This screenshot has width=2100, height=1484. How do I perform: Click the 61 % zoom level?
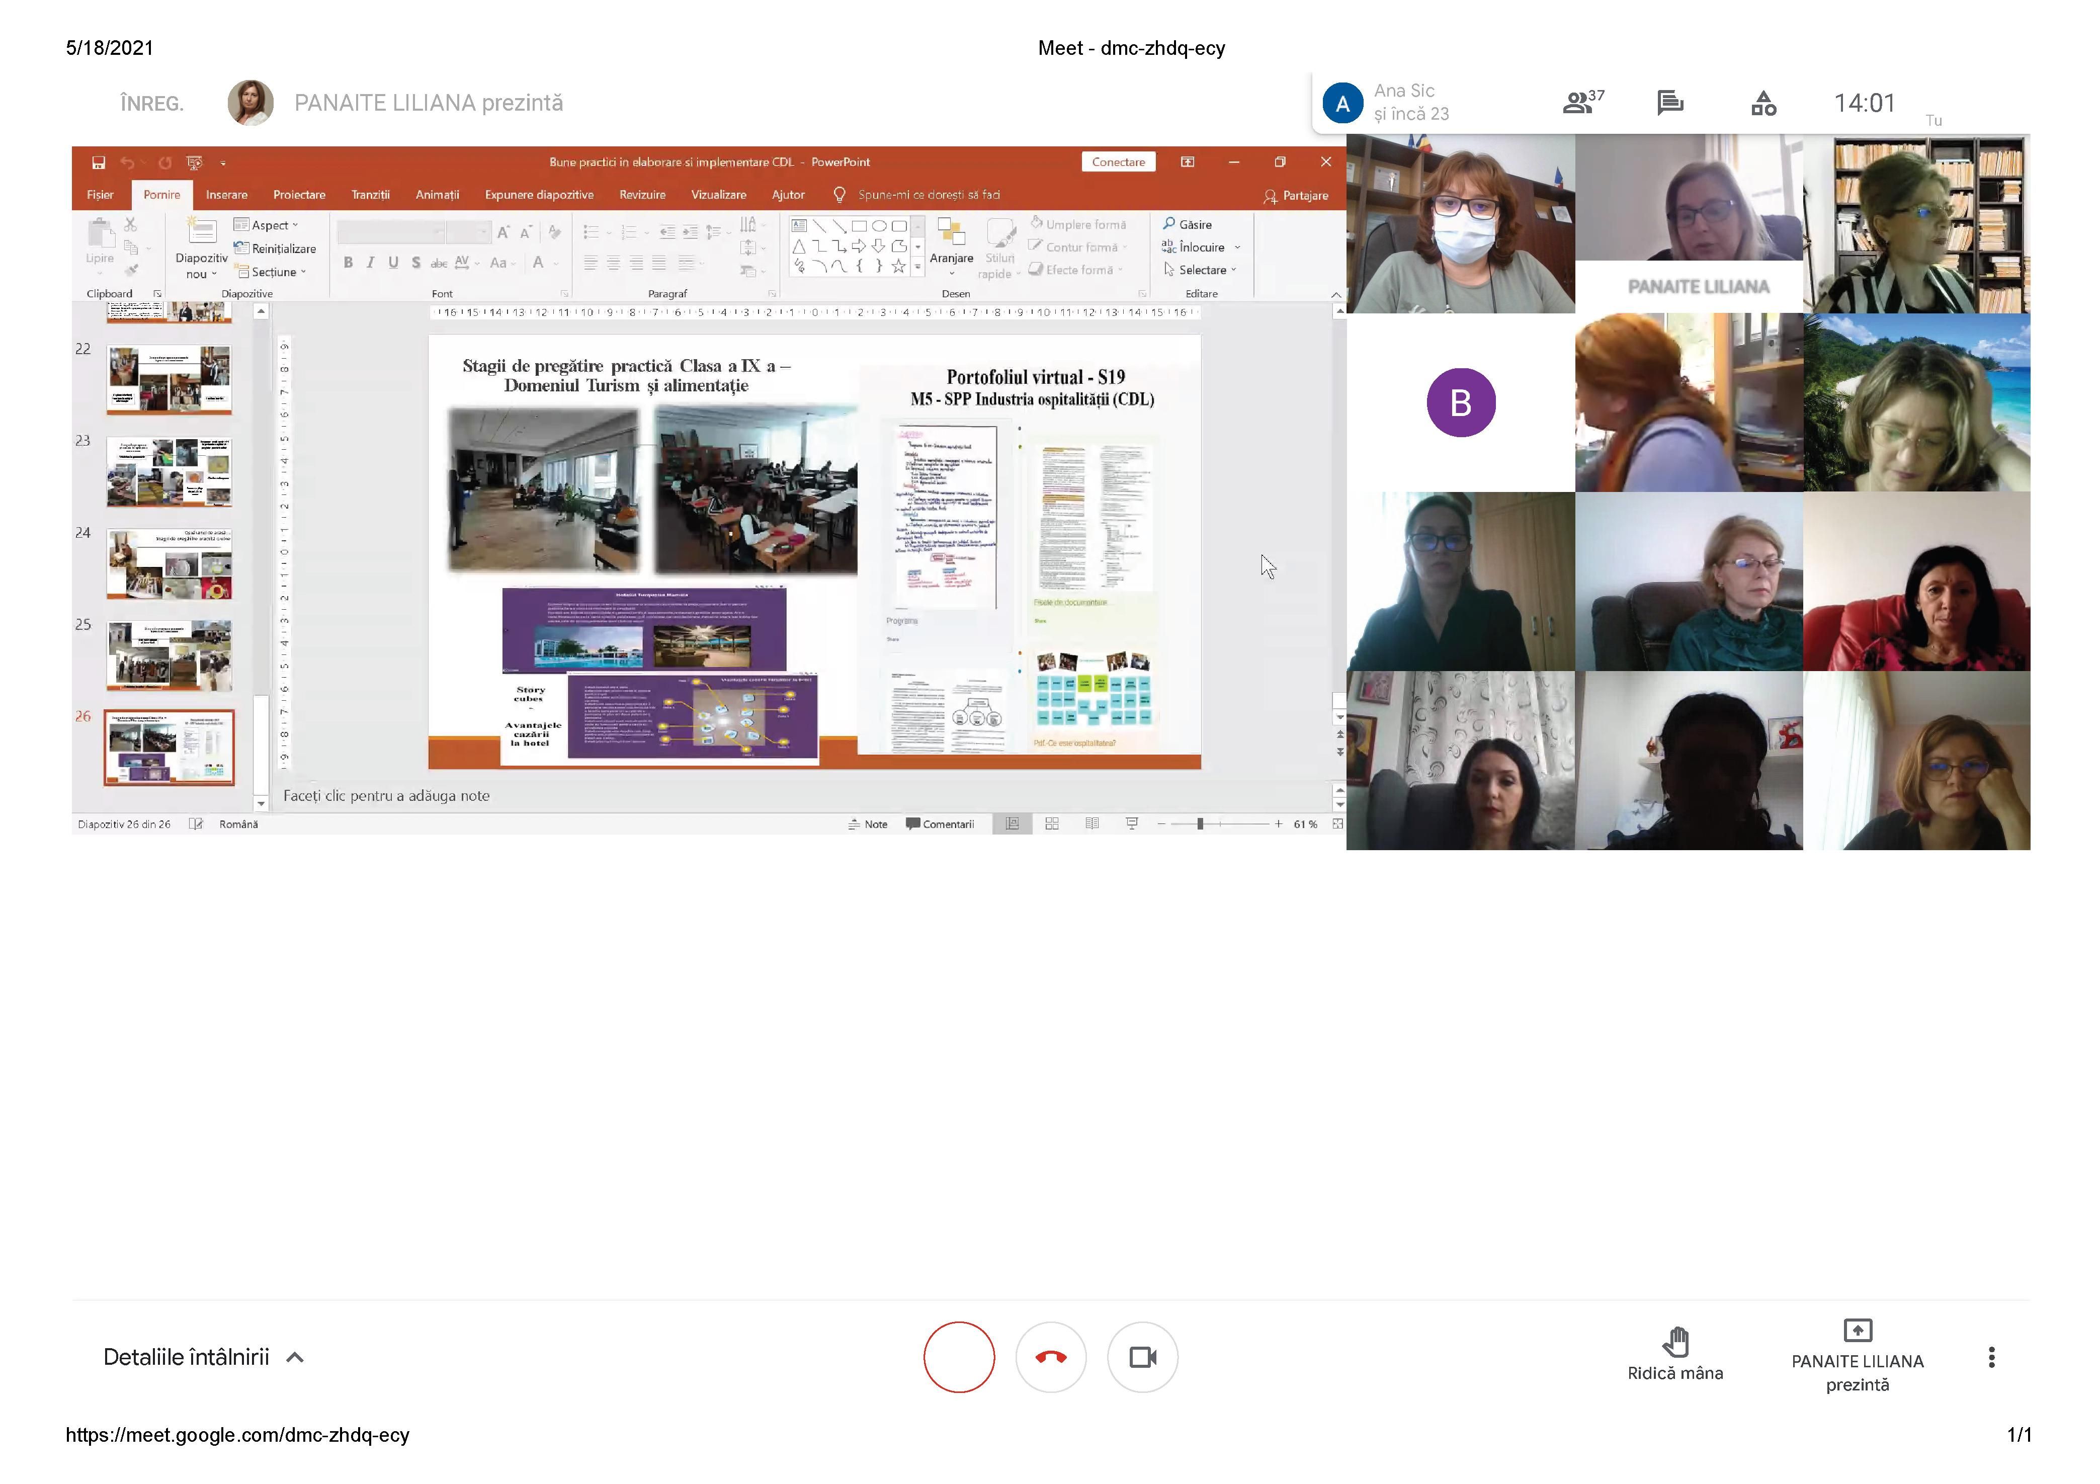(1305, 825)
